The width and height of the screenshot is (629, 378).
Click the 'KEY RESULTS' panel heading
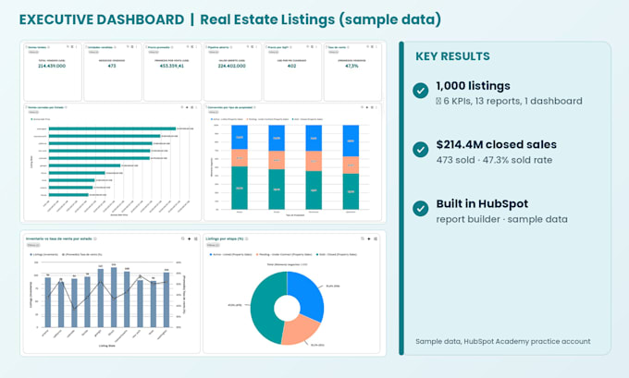click(452, 56)
